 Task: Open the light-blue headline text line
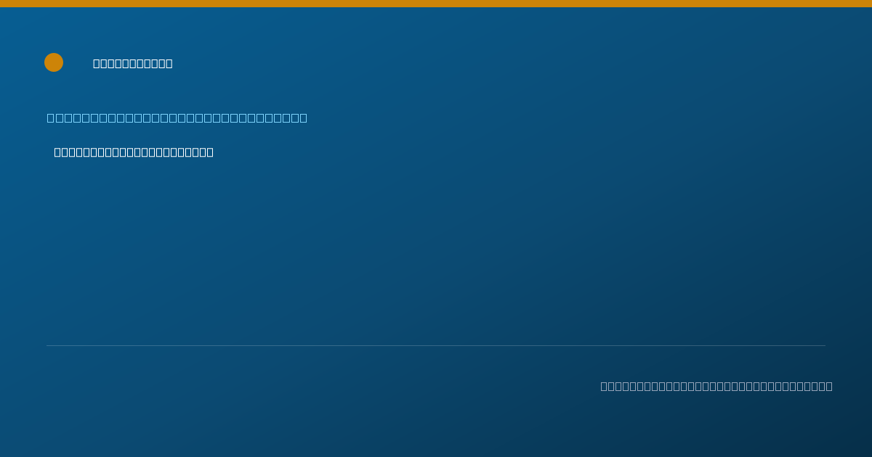(177, 118)
